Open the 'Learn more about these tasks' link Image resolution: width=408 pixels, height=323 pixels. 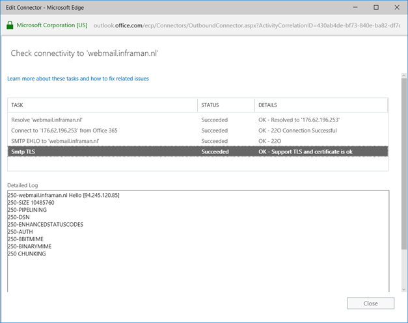[78, 79]
